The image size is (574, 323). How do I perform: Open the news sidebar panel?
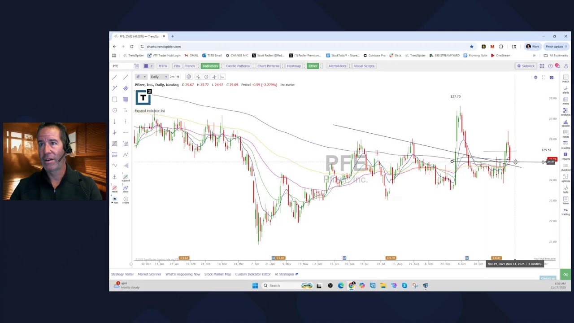(x=565, y=100)
